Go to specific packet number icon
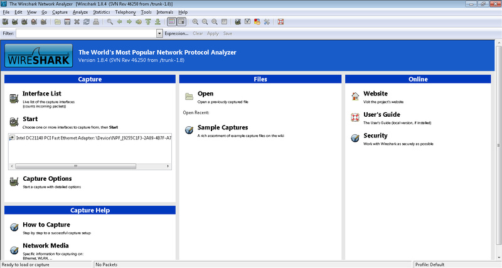 point(139,22)
